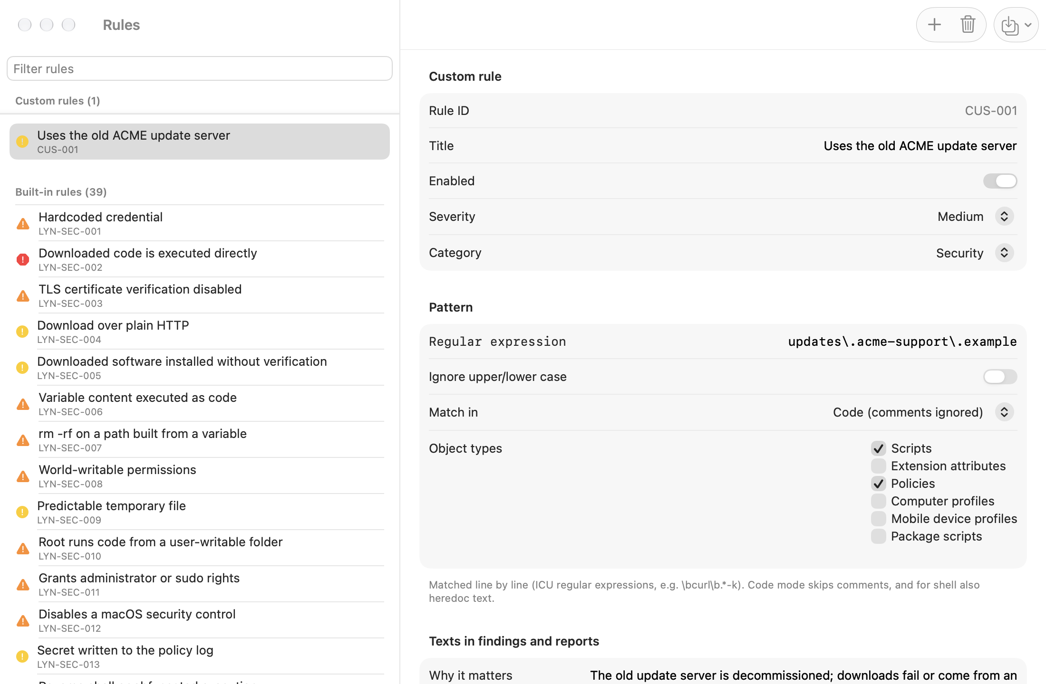Click the warning icon for World-writable permissions
1046x684 pixels.
[x=23, y=476]
